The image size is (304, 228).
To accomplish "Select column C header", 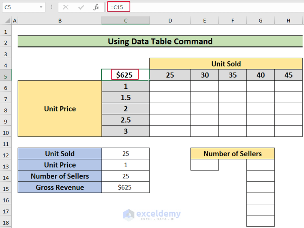I will [x=126, y=21].
